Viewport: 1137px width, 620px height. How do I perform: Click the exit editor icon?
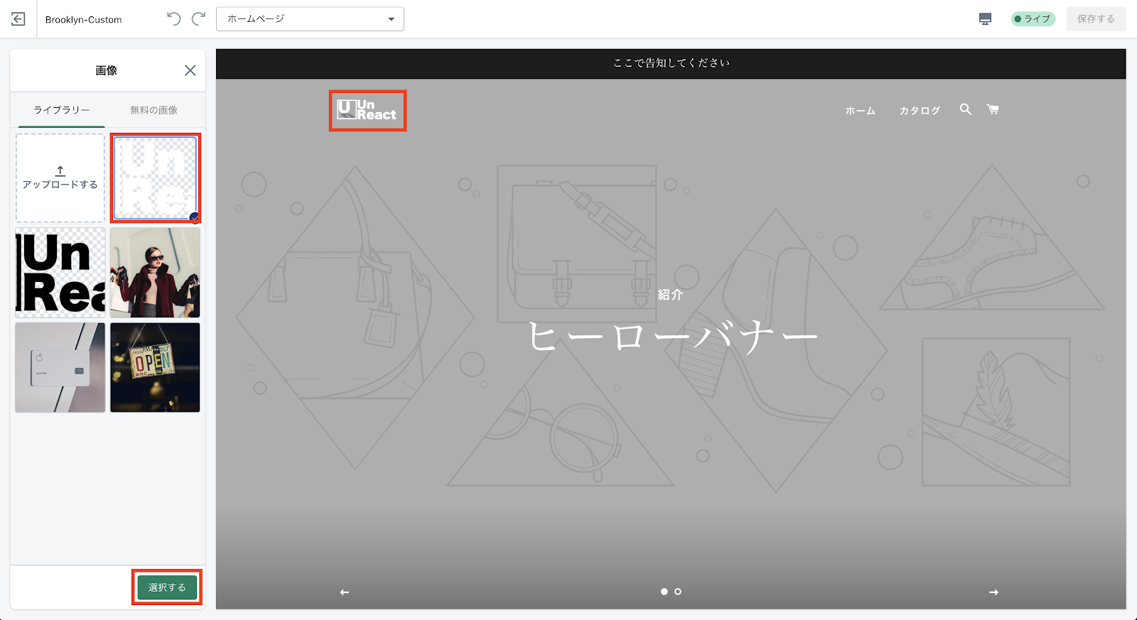point(18,19)
